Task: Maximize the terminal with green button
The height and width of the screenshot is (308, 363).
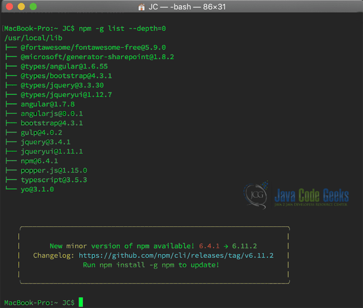Action: [33, 7]
